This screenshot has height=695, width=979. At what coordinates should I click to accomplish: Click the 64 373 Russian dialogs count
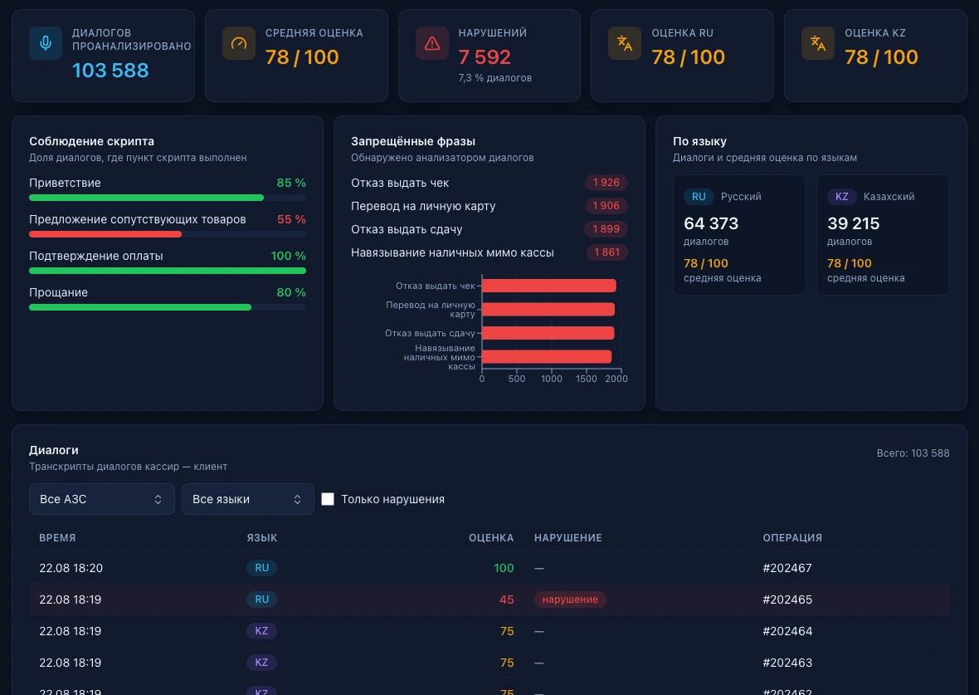pyautogui.click(x=711, y=223)
